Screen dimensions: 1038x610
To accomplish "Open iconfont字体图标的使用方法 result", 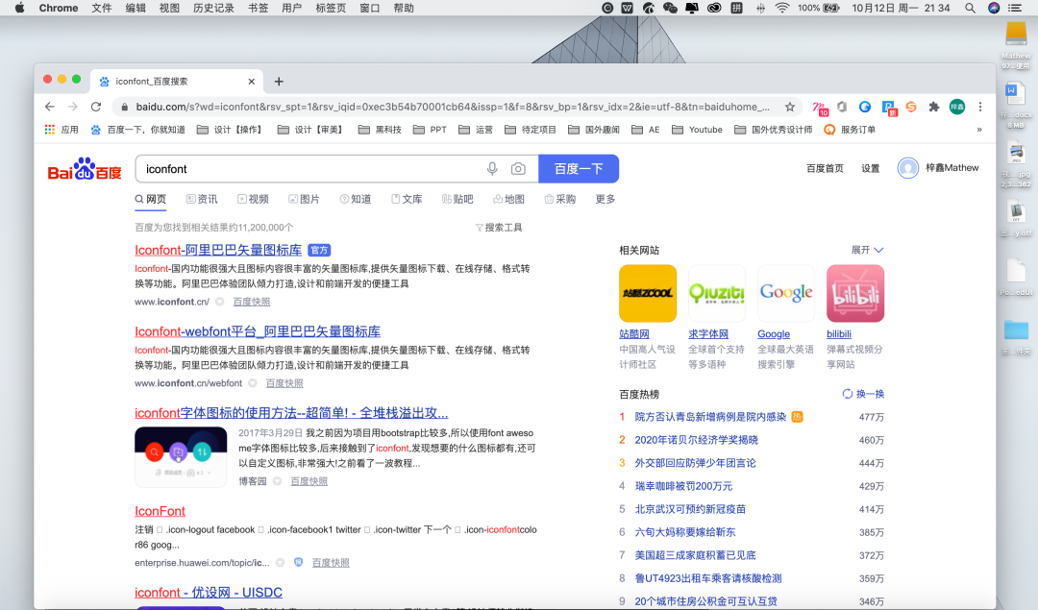I will [x=291, y=413].
